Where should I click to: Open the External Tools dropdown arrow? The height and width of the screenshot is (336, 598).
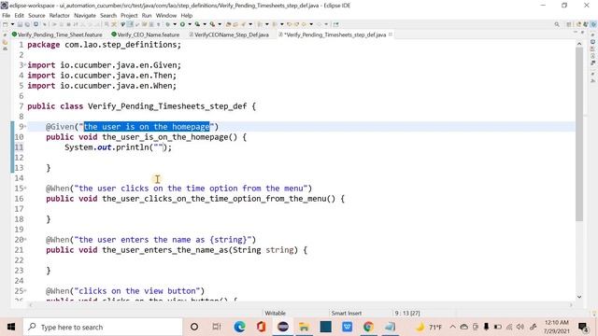[220, 24]
